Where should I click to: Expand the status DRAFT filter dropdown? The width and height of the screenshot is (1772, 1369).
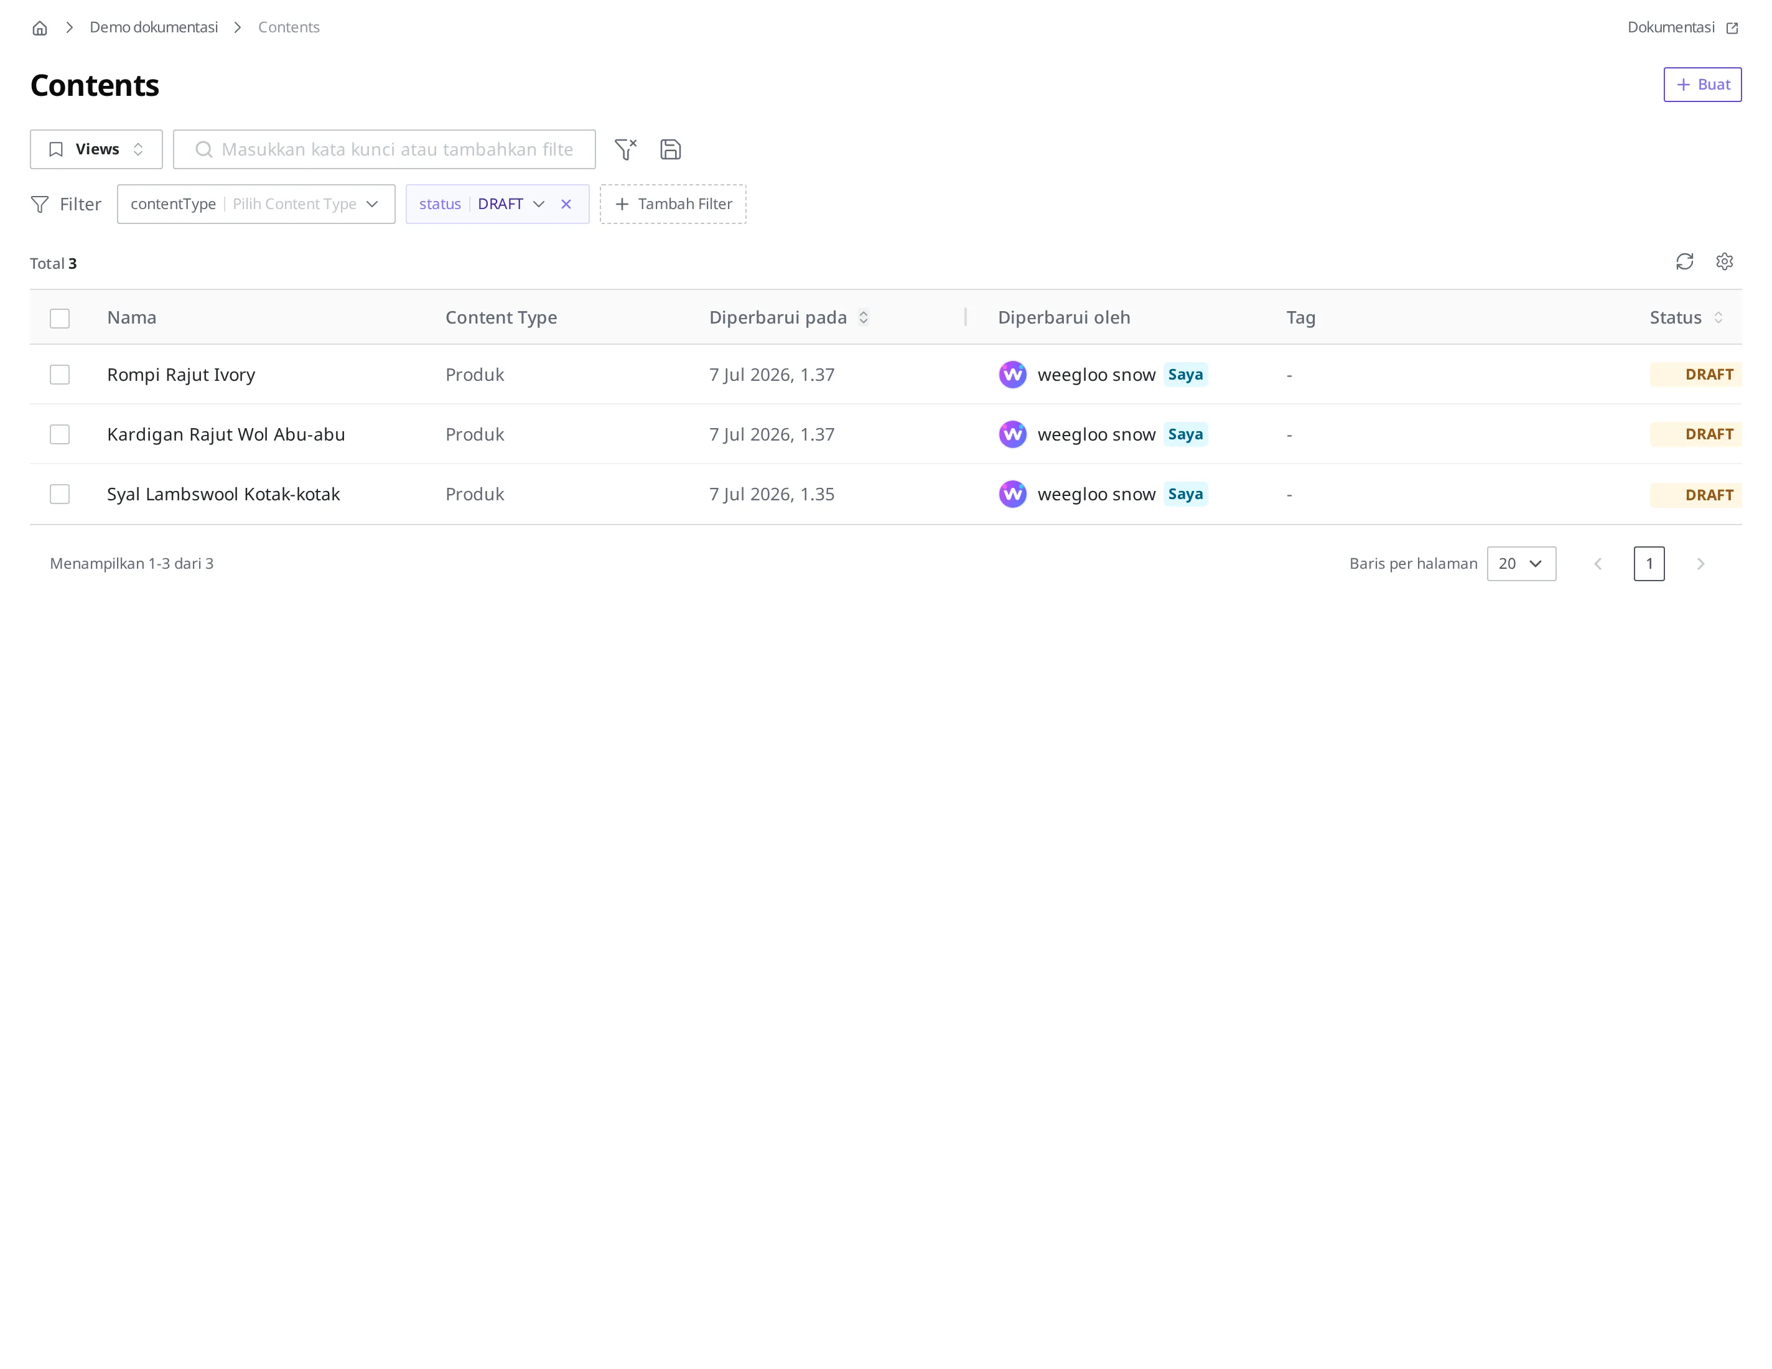538,205
